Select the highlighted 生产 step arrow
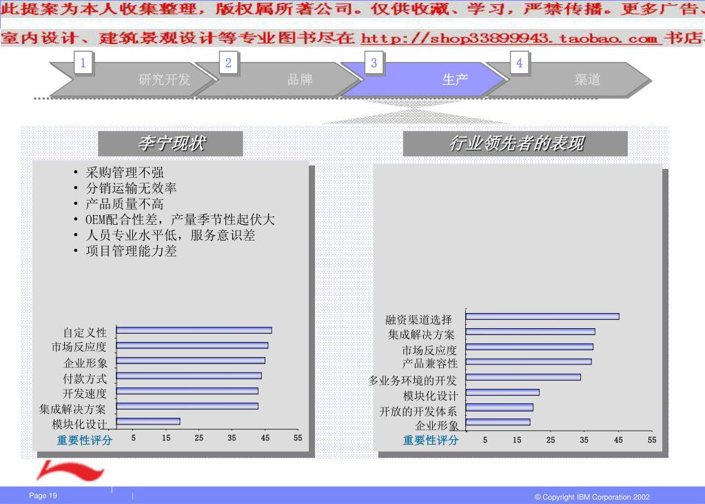This screenshot has height=504, width=705. (424, 80)
